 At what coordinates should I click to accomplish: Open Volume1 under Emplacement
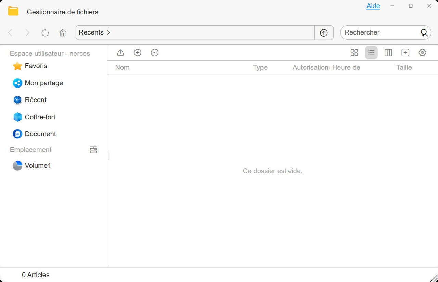click(32, 166)
